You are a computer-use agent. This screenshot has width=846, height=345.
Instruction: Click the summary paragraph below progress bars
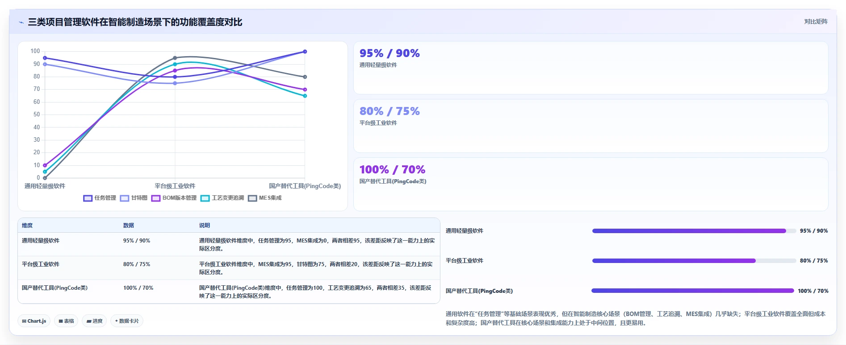(x=636, y=318)
